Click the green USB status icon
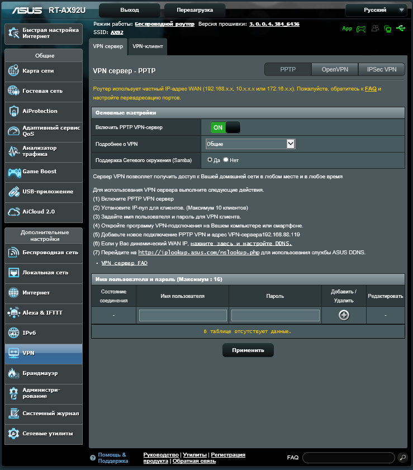The image size is (413, 470). coord(401,28)
